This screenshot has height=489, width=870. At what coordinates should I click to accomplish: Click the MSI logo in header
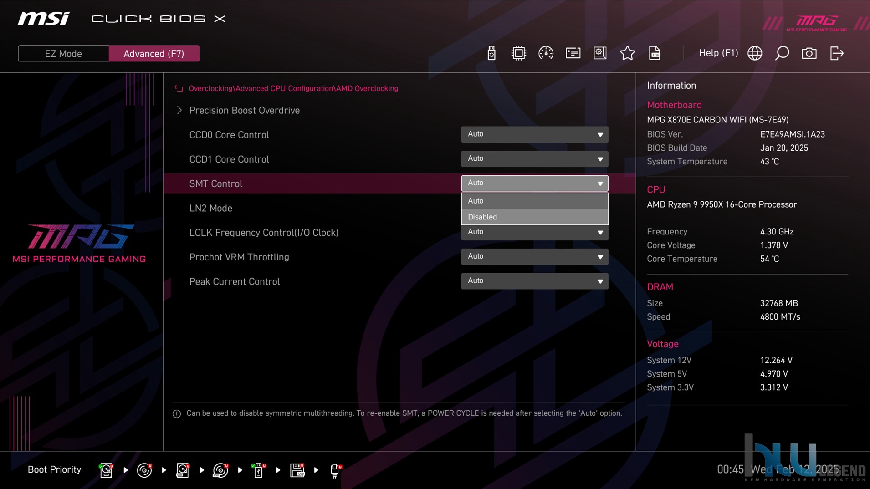pos(44,19)
